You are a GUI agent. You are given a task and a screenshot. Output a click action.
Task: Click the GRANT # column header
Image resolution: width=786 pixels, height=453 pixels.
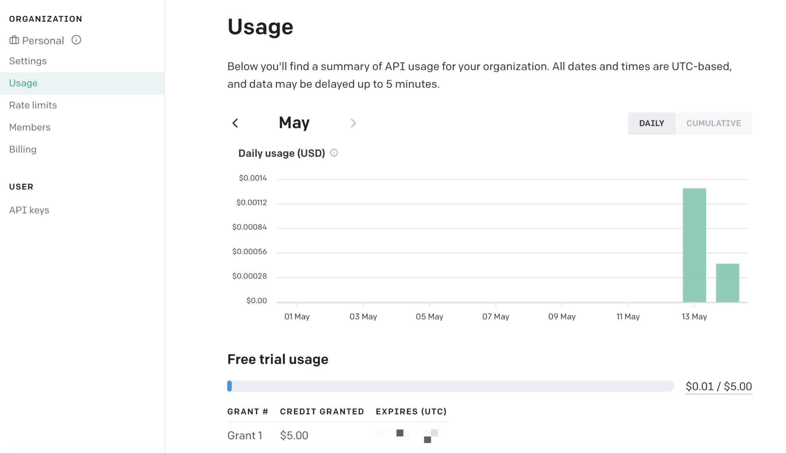click(x=248, y=412)
